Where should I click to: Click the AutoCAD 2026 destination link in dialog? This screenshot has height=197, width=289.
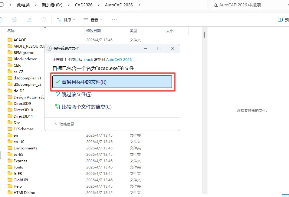point(119,60)
